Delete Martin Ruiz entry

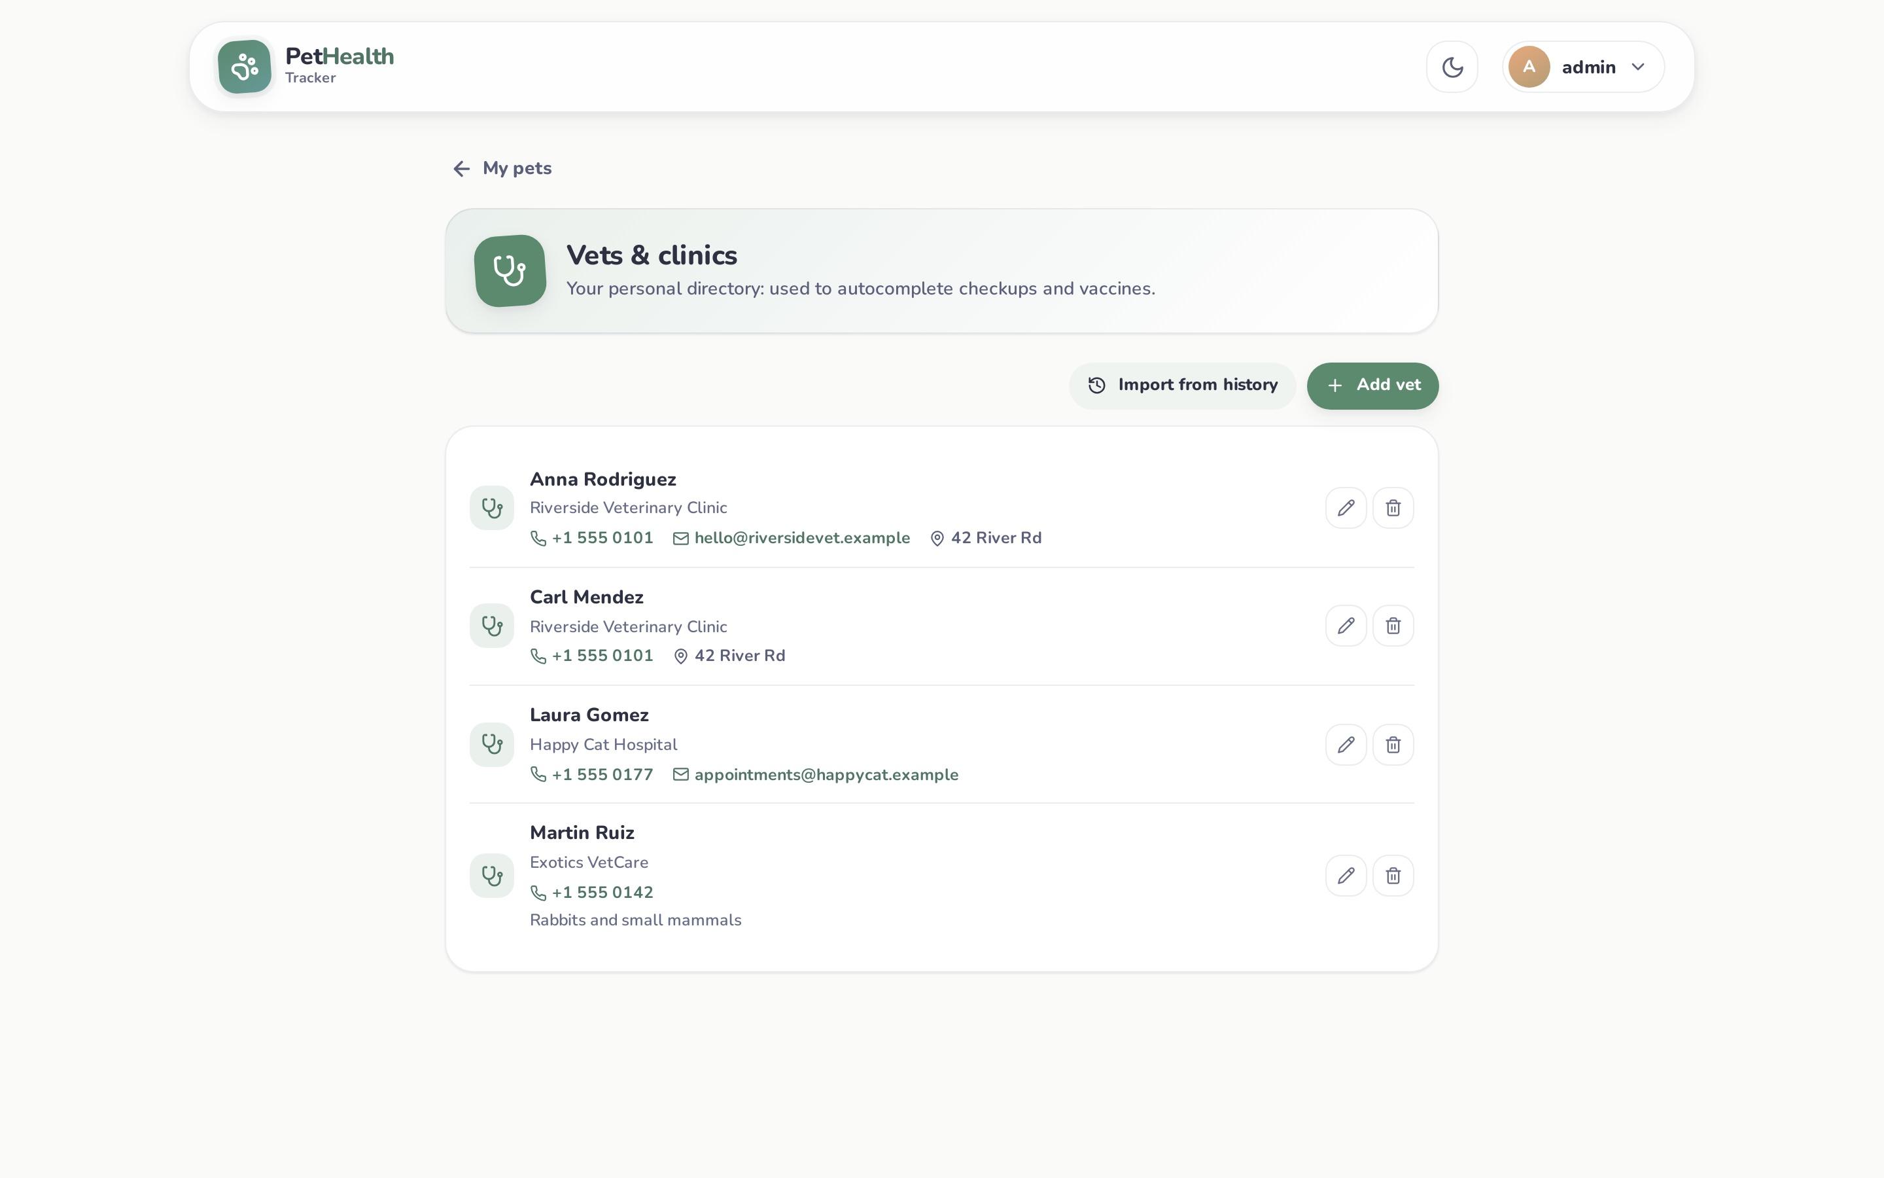tap(1393, 876)
